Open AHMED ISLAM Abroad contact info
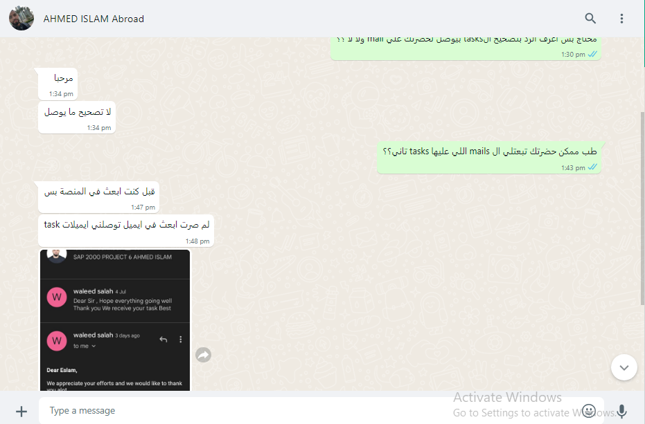645x424 pixels. point(94,19)
